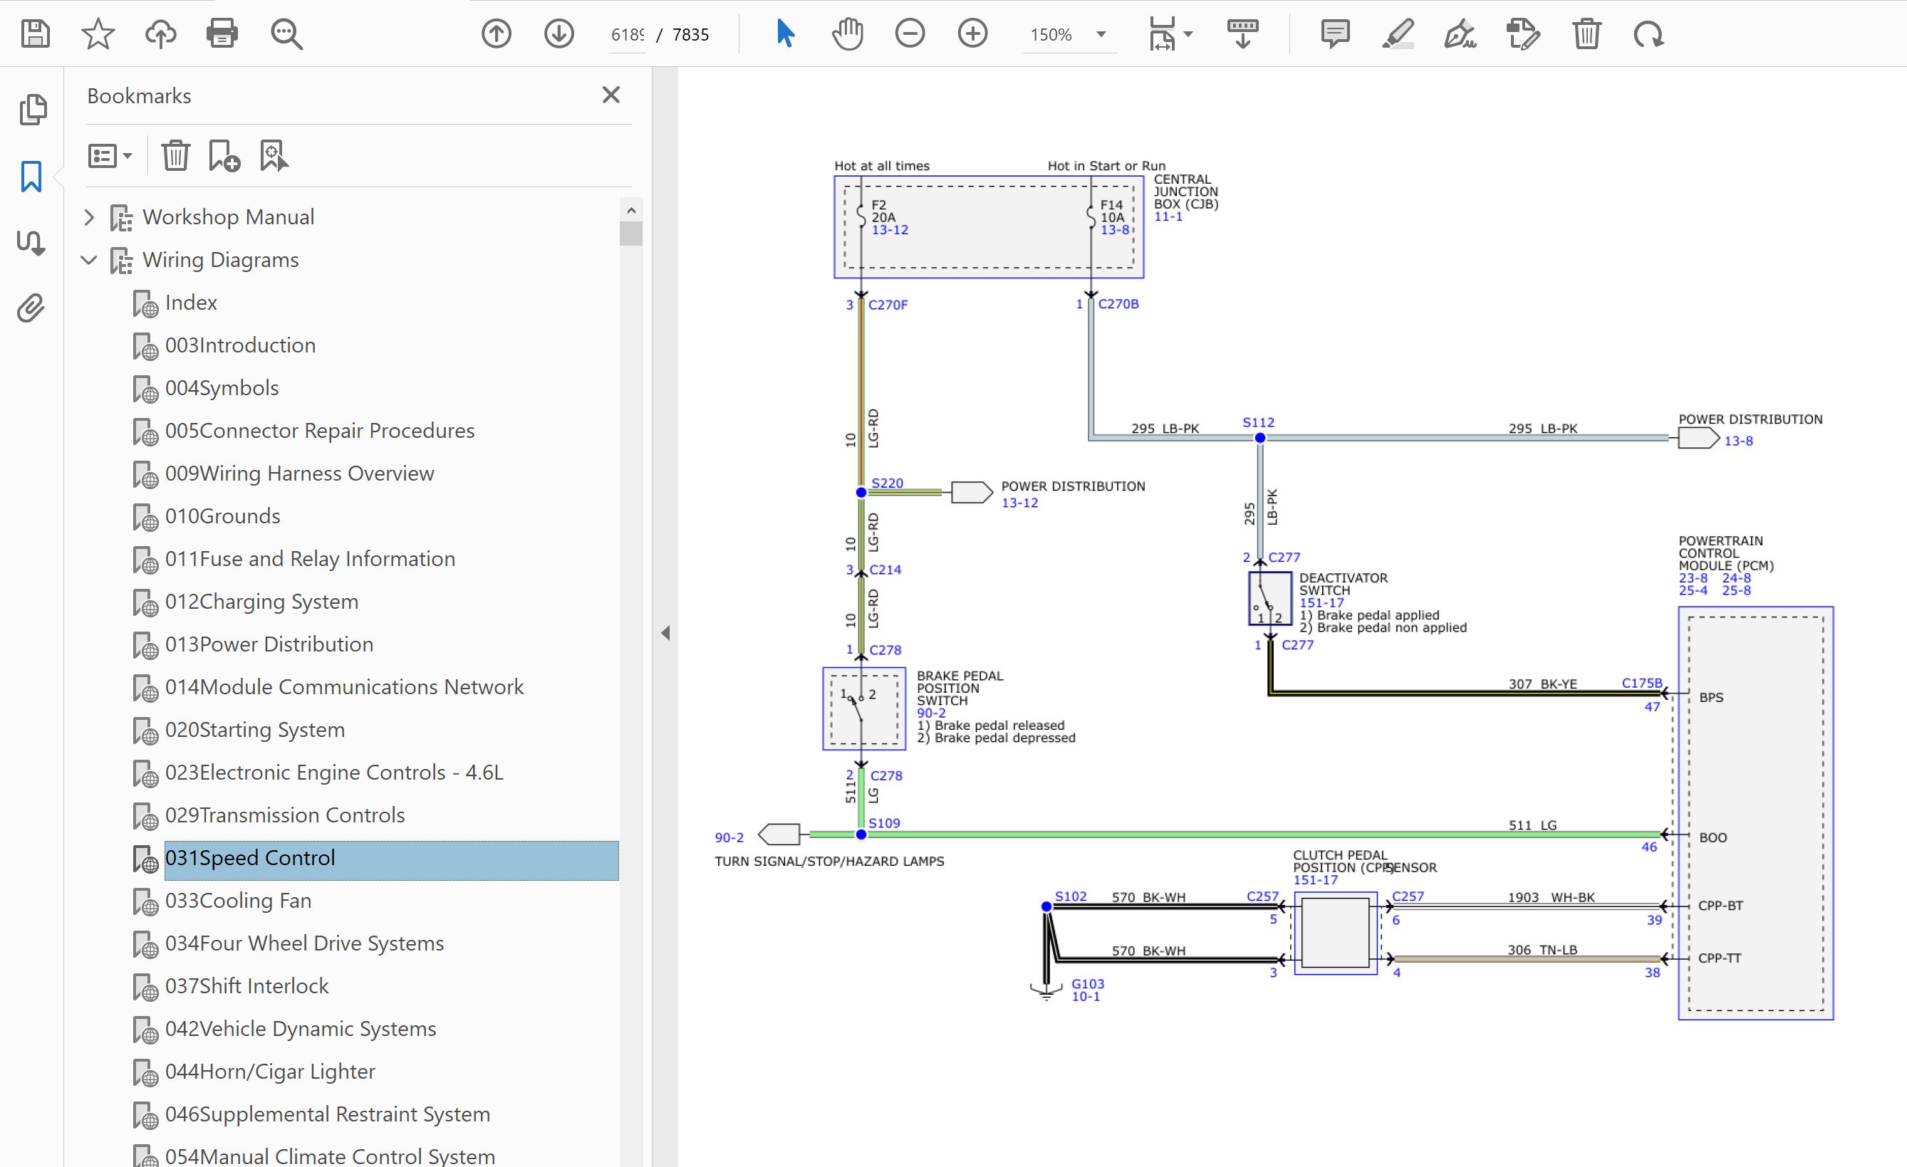1907x1167 pixels.
Task: Click the Save file icon
Action: (x=35, y=34)
